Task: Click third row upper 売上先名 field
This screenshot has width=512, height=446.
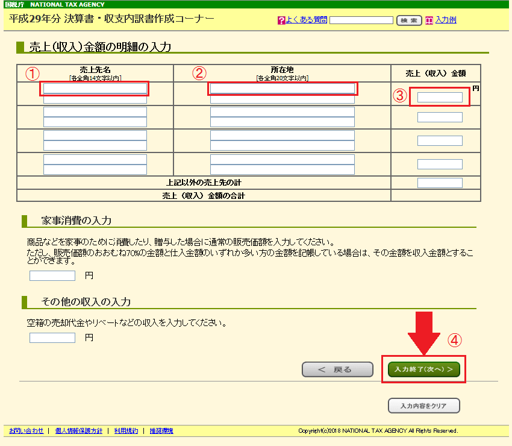Action: click(x=95, y=135)
